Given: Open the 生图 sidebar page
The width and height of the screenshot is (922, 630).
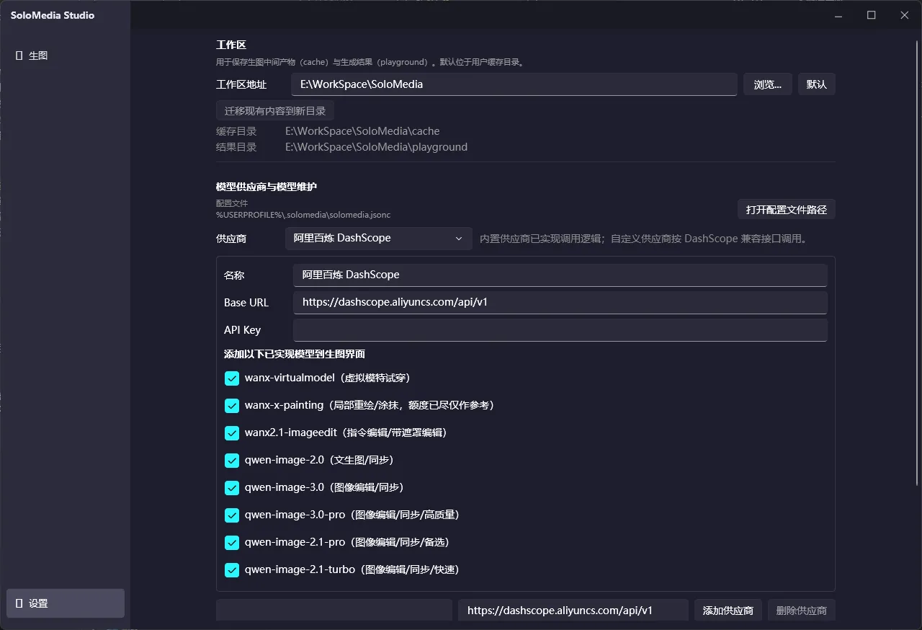Looking at the screenshot, I should click(x=65, y=56).
